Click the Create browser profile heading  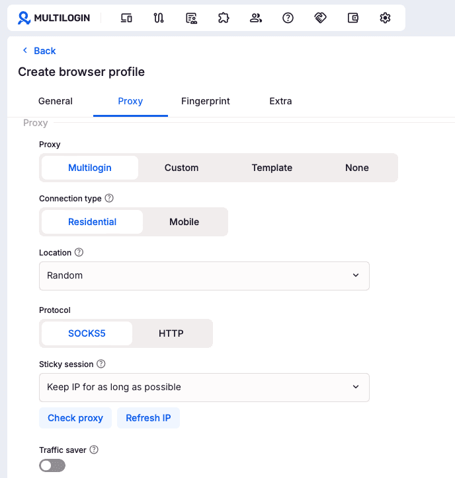[81, 72]
